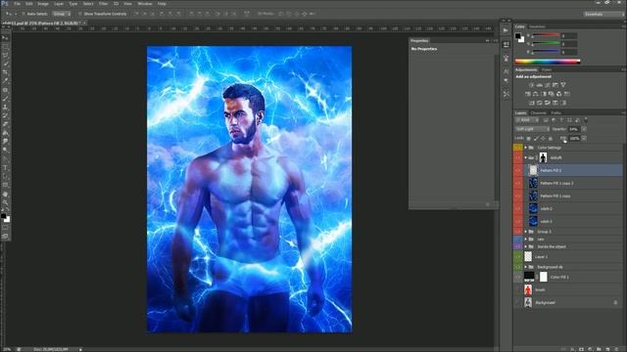The height and width of the screenshot is (352, 627).
Task: Select the Clone Stamp tool
Action: coord(5,107)
